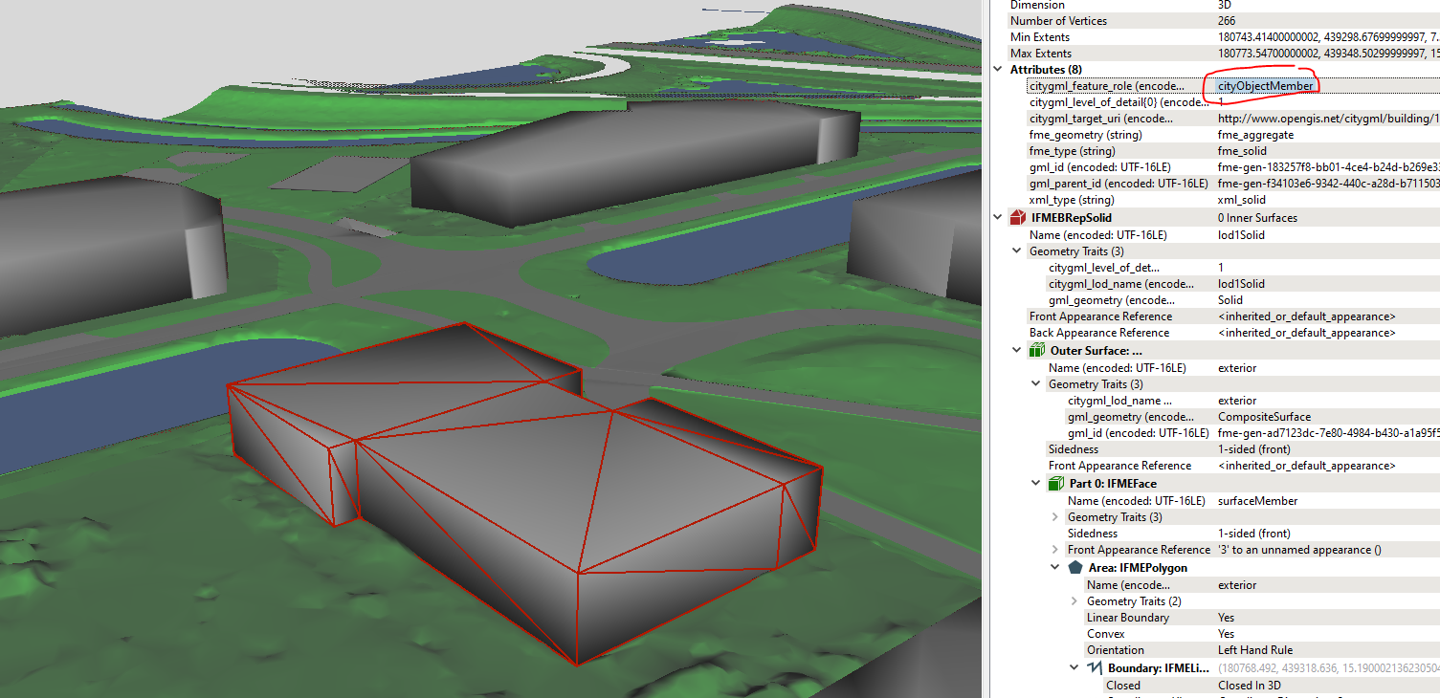This screenshot has width=1440, height=698.
Task: Click the Boundary coordinate values in parentheses
Action: pos(1328,667)
